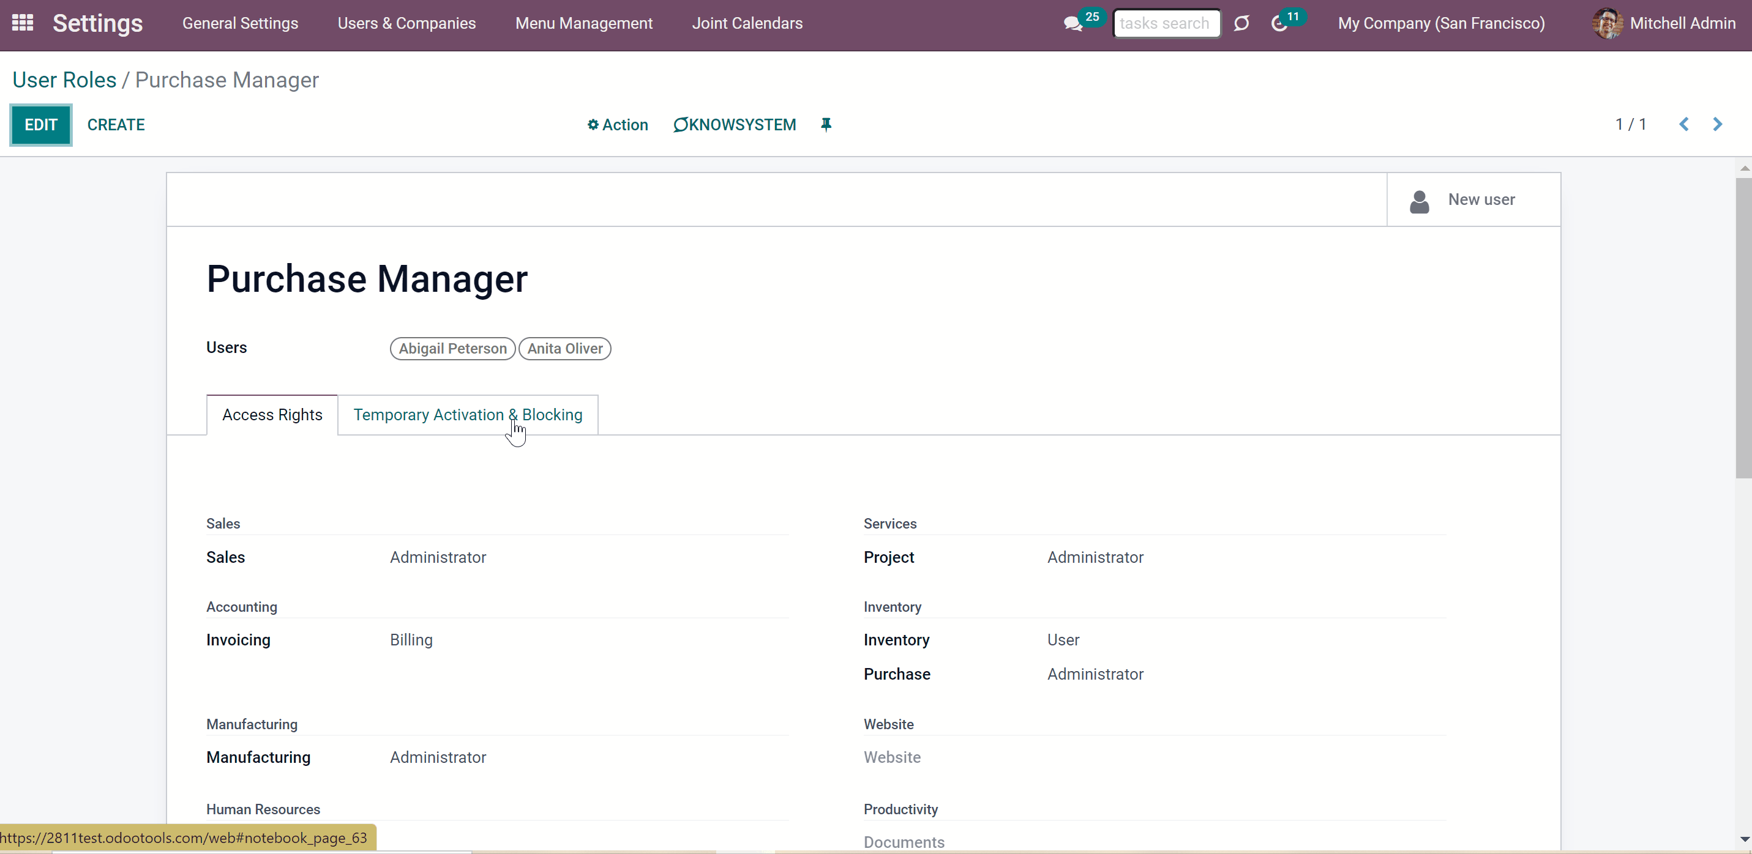The image size is (1752, 854).
Task: Click the Abigail Peterson user tag
Action: coord(453,349)
